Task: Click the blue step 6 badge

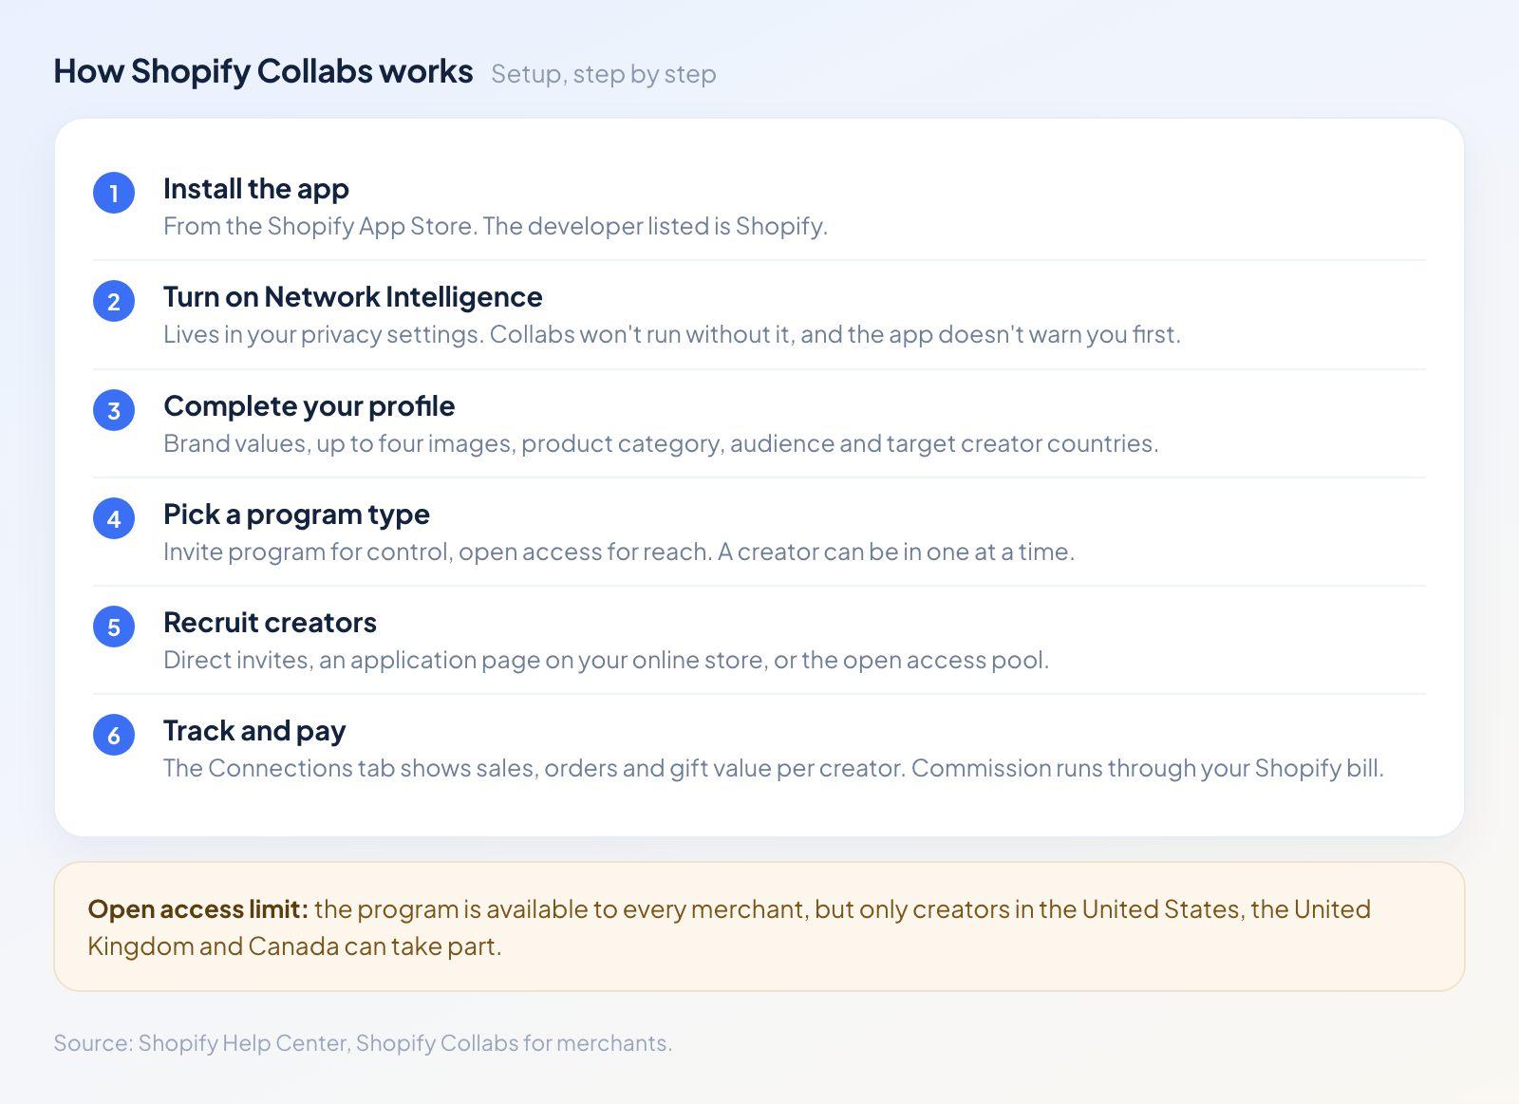Action: pos(114,735)
